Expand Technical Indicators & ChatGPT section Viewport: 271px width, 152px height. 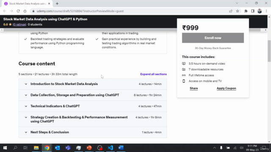(93, 106)
